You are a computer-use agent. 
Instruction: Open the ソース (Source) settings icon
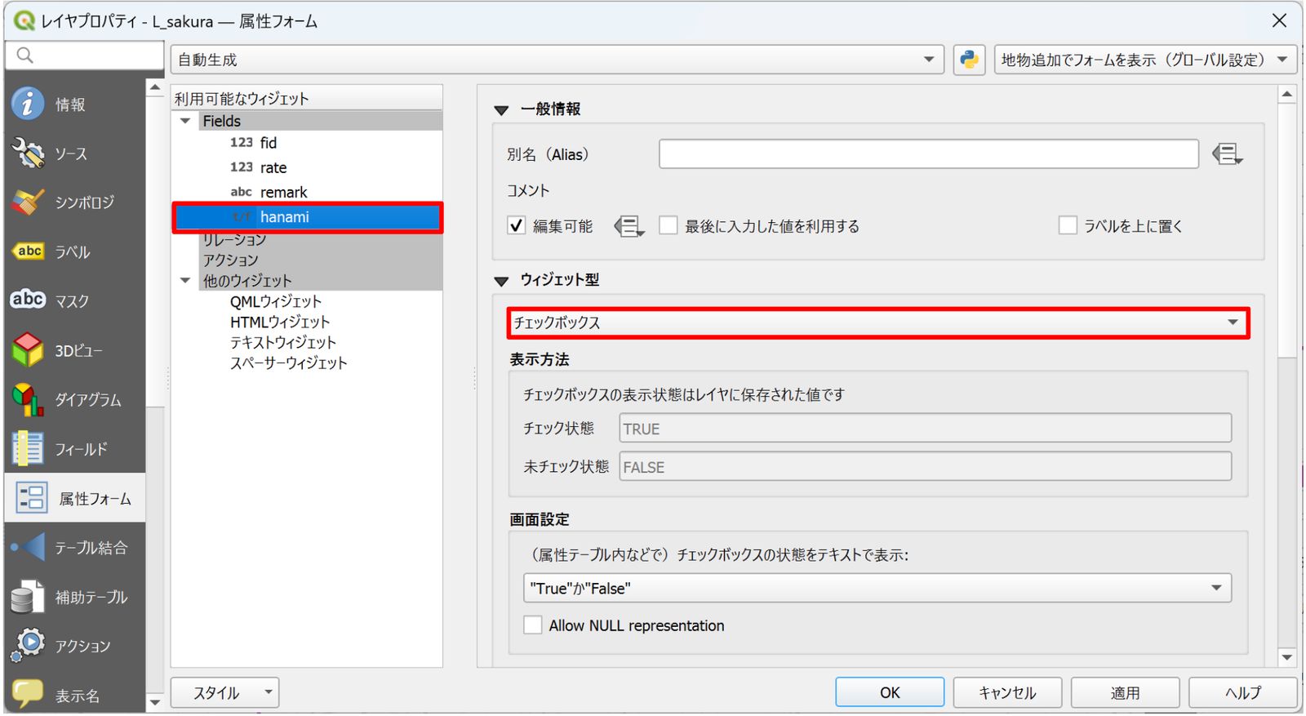pyautogui.click(x=28, y=153)
